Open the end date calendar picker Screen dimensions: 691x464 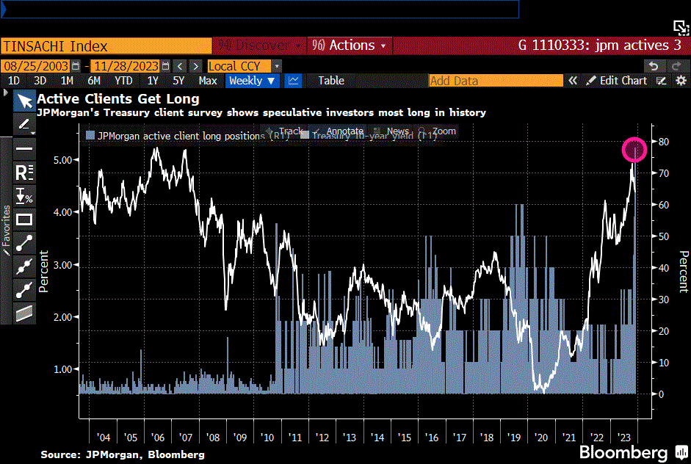coord(166,66)
